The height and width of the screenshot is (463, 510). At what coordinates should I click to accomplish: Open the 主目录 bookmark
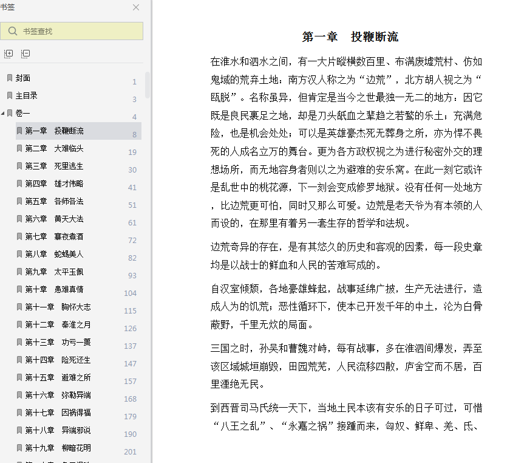[x=26, y=96]
